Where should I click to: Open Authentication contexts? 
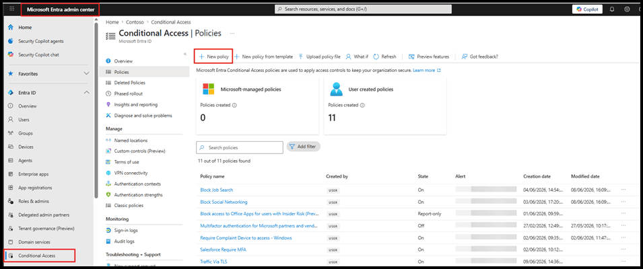pos(137,184)
